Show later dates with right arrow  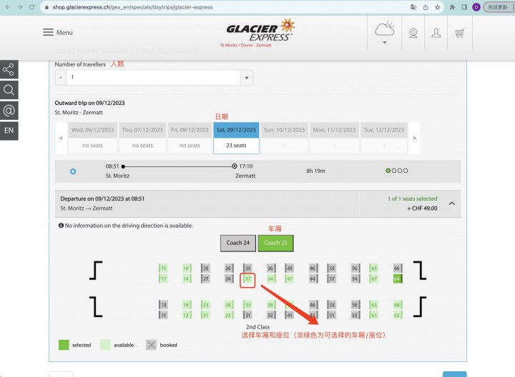pyautogui.click(x=414, y=138)
